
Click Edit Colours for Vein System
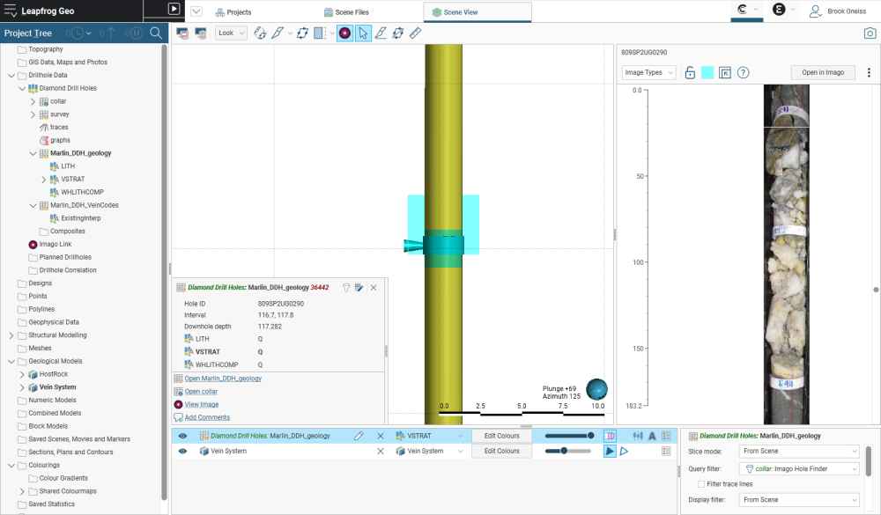tap(502, 451)
